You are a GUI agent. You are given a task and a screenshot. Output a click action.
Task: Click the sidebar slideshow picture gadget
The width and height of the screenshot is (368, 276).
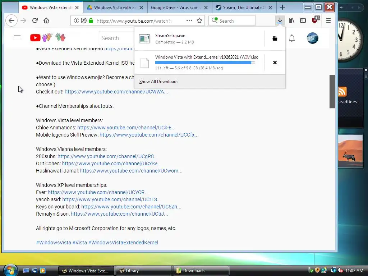[x=351, y=151]
